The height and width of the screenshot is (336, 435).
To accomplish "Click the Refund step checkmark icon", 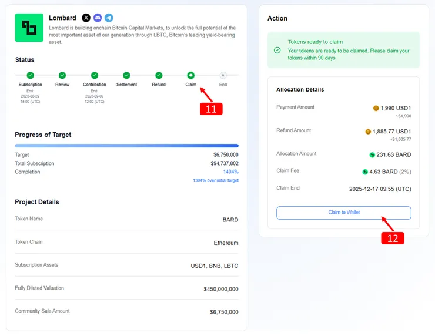I will pos(159,75).
